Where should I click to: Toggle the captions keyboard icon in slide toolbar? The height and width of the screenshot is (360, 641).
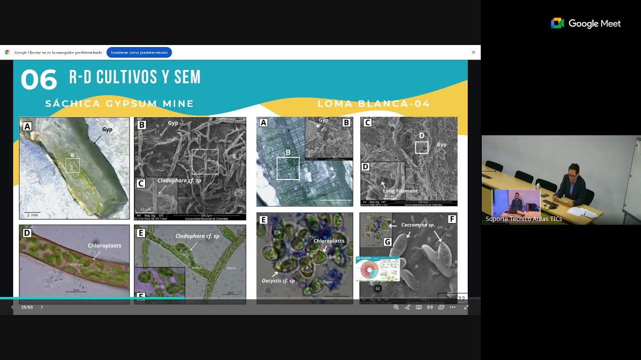coord(419,307)
